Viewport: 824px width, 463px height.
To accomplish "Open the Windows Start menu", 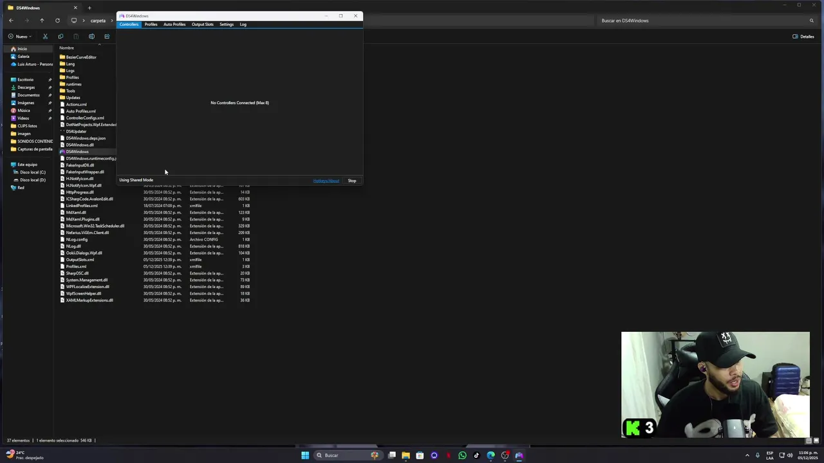I will pos(305,455).
